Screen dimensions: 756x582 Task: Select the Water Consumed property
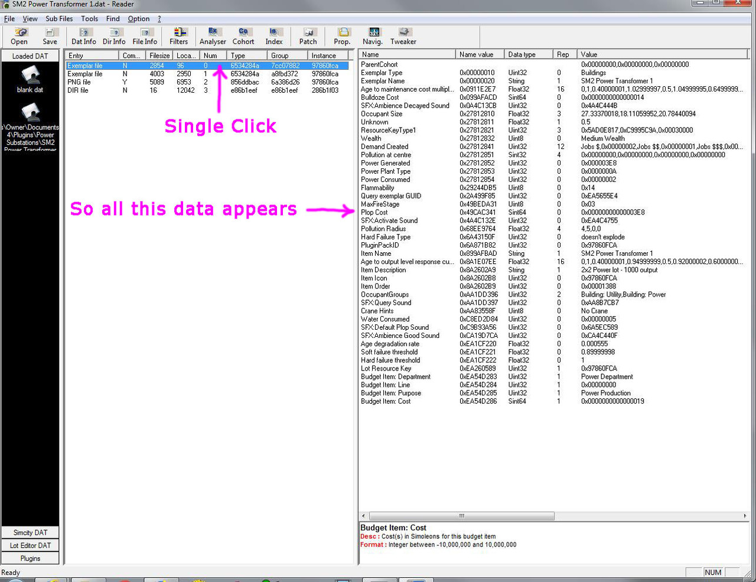coord(554,319)
